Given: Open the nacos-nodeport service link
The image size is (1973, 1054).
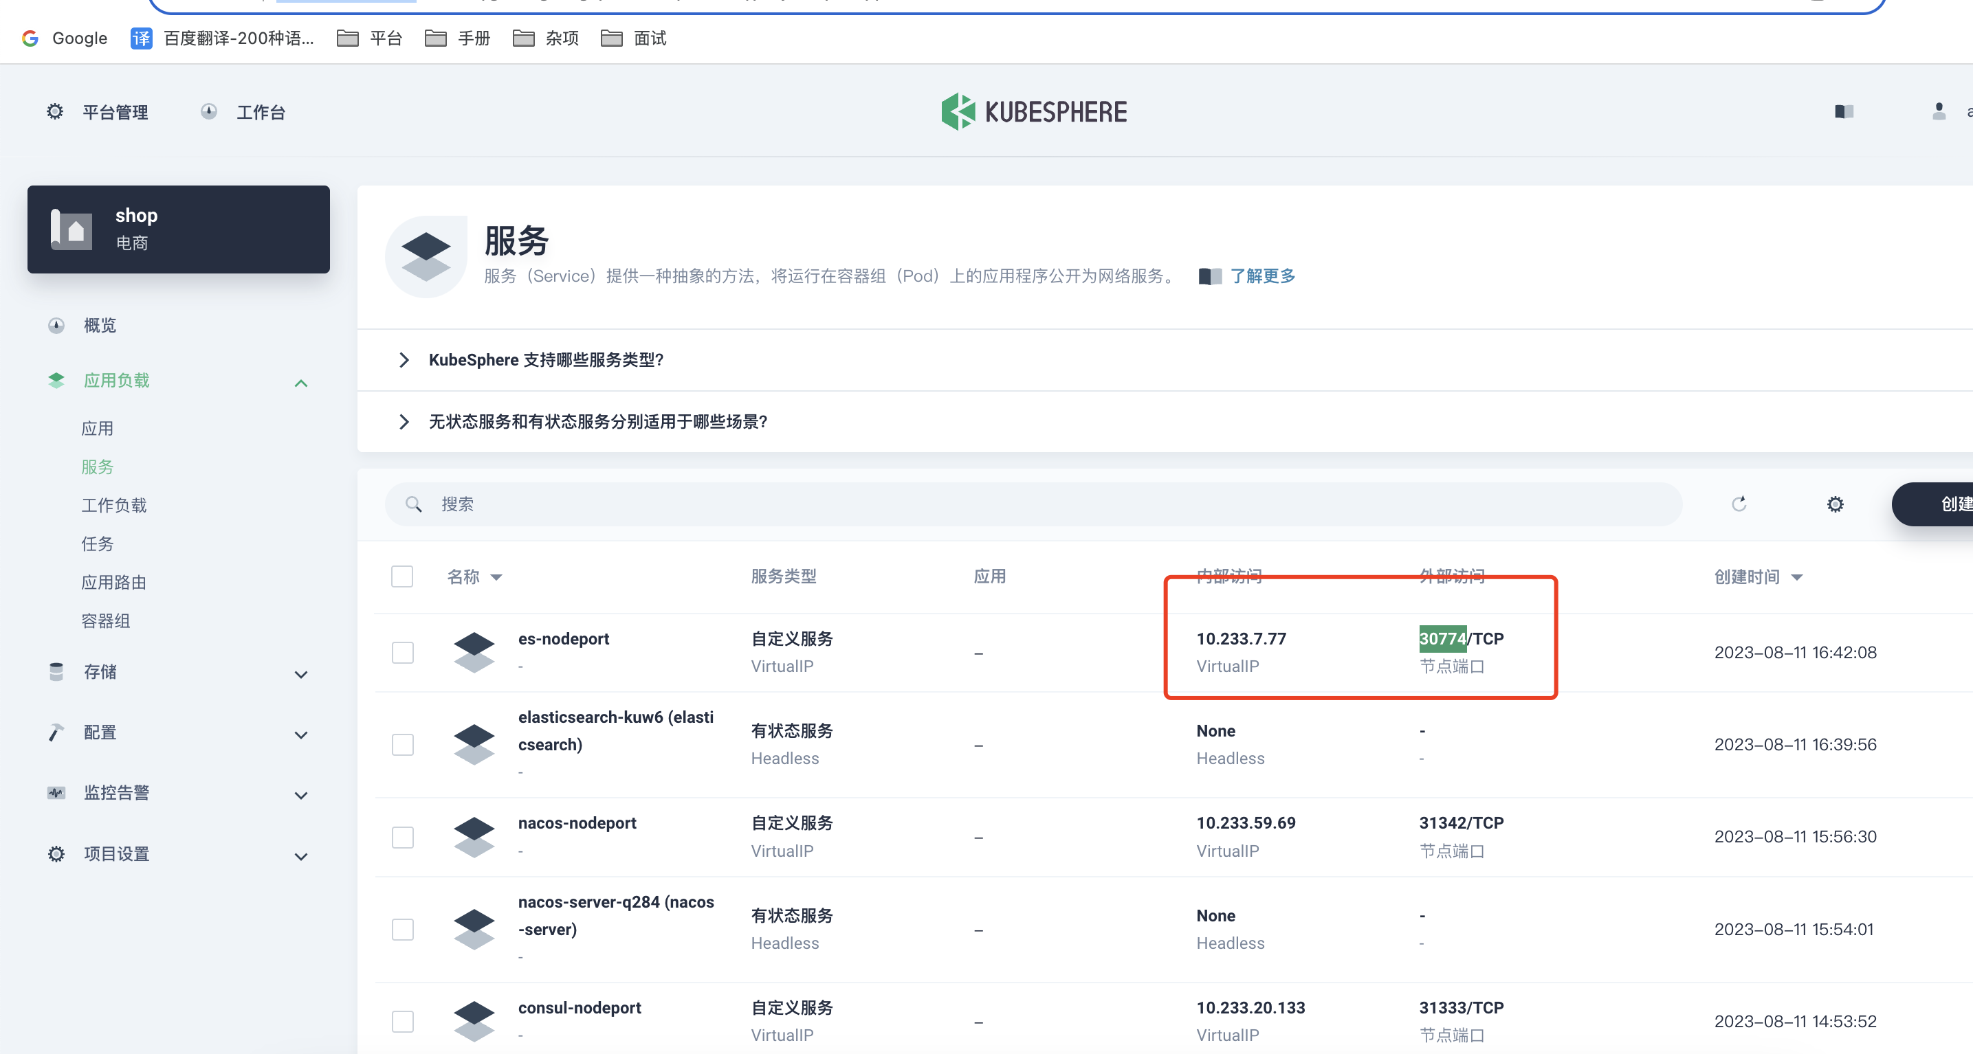Looking at the screenshot, I should pos(577,823).
